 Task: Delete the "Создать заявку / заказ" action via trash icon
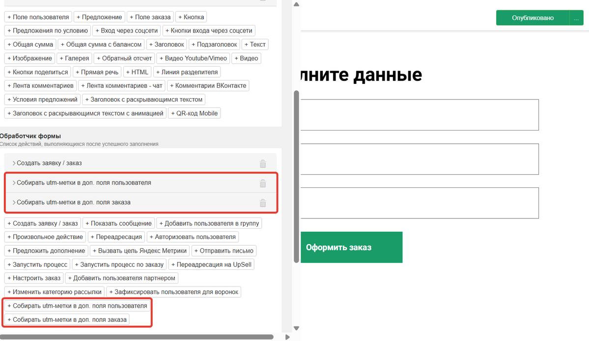point(263,163)
